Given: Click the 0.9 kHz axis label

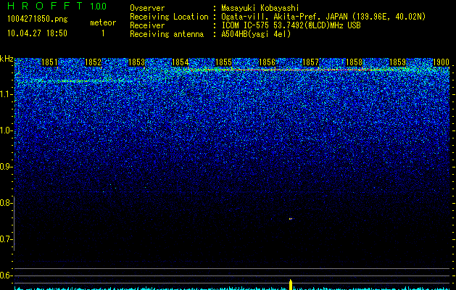Looking at the screenshot, I should tap(6, 167).
